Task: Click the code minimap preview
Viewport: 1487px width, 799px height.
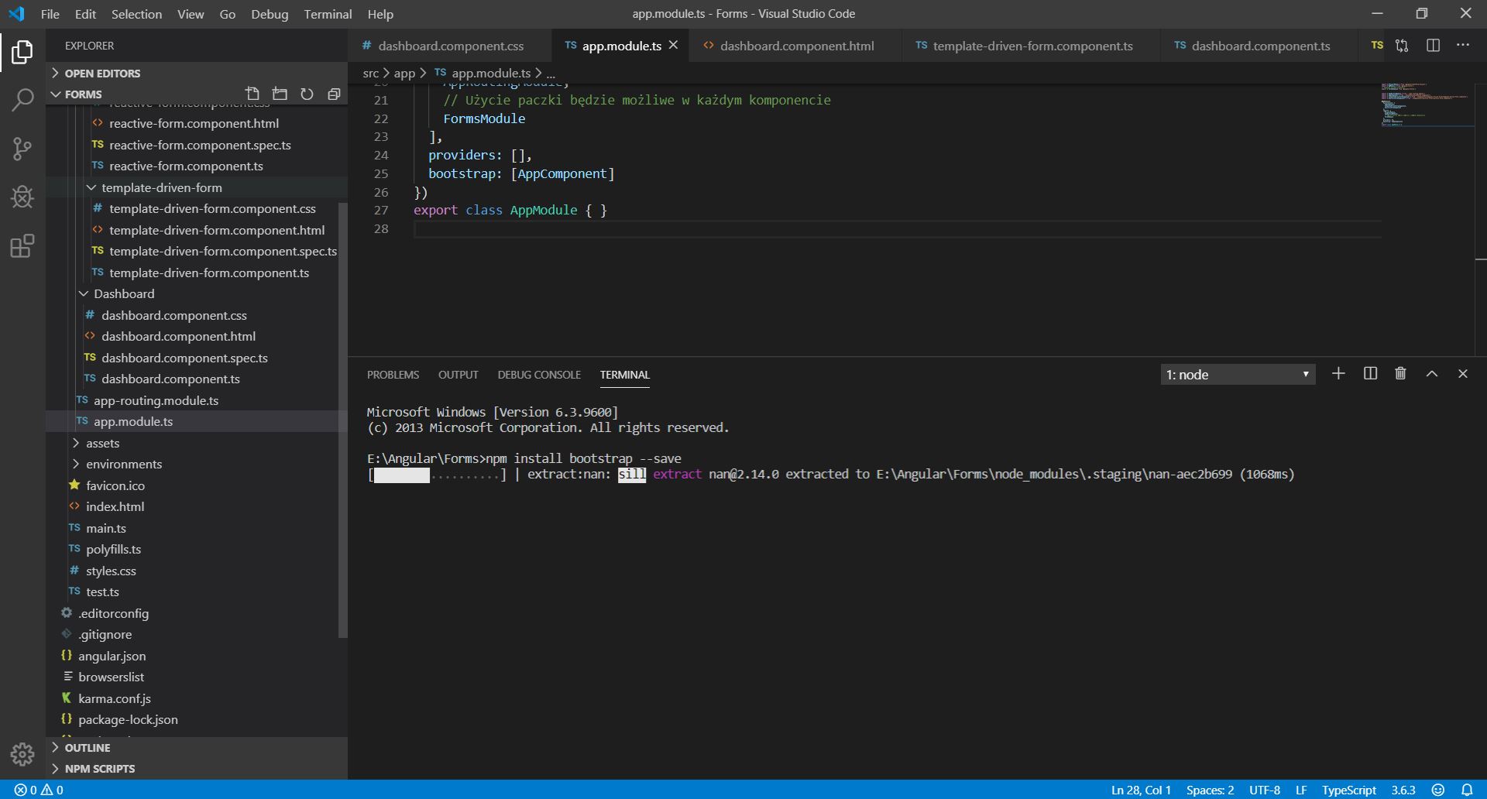Action: (x=1427, y=104)
